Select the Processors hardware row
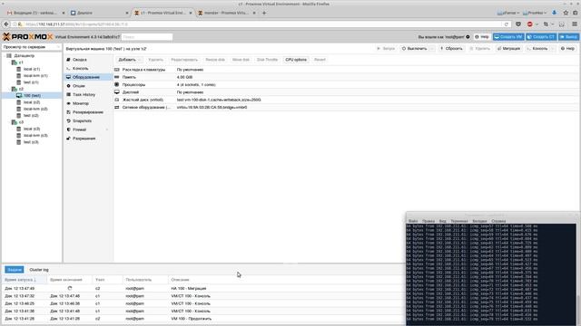The width and height of the screenshot is (581, 326). click(x=346, y=84)
